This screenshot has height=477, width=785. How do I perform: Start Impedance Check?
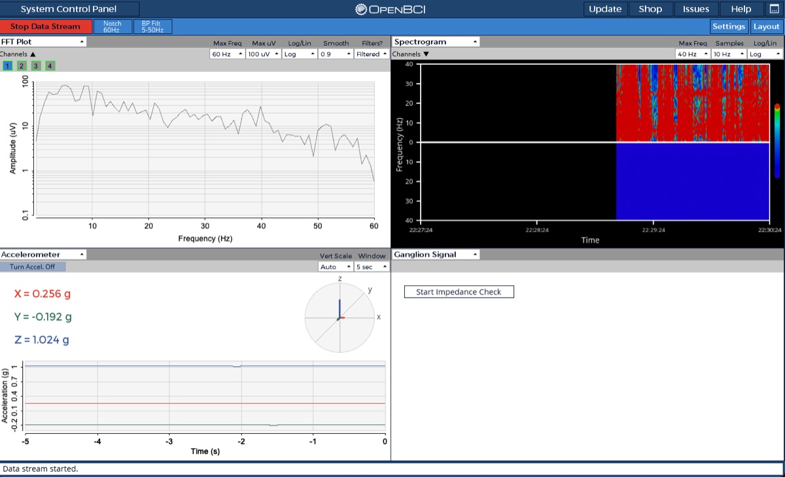[459, 292]
